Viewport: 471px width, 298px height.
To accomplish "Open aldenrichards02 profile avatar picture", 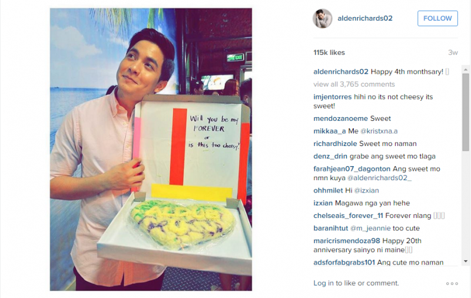I will point(322,18).
